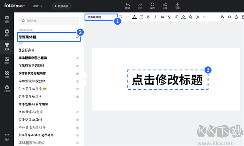The image size is (244, 146).
Task: Click the fotor logo
Action: (x=15, y=6)
